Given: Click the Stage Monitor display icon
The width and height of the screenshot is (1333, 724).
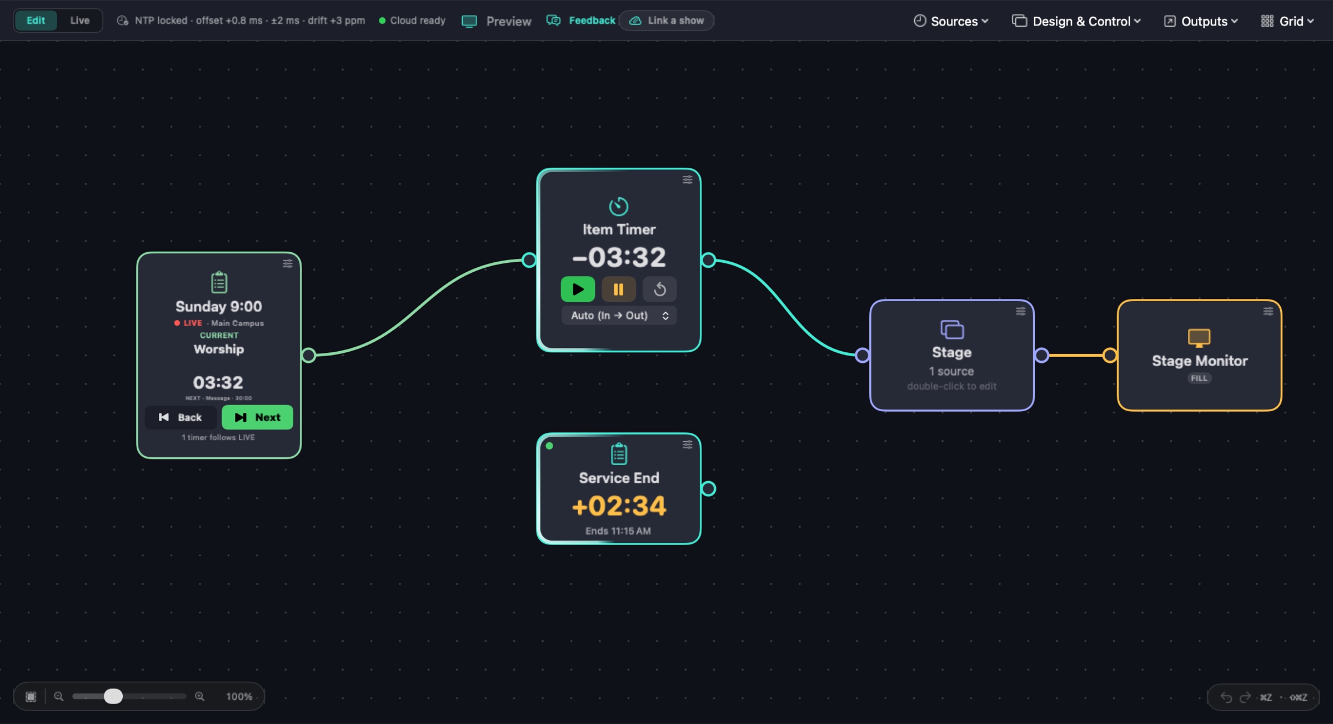Looking at the screenshot, I should [1199, 337].
